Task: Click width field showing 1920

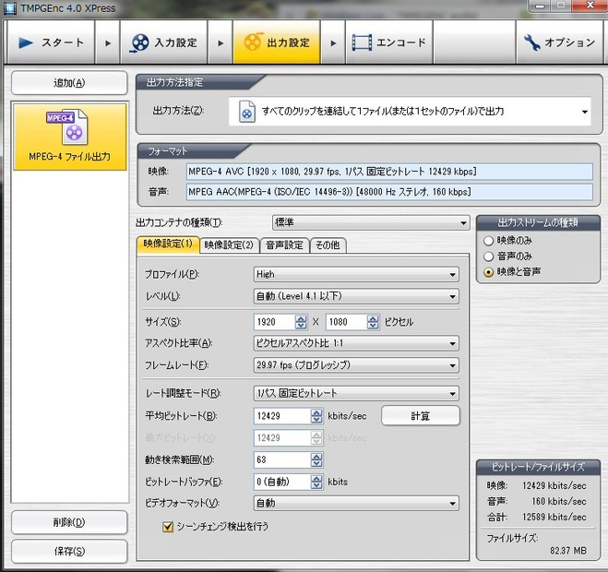Action: click(x=275, y=322)
